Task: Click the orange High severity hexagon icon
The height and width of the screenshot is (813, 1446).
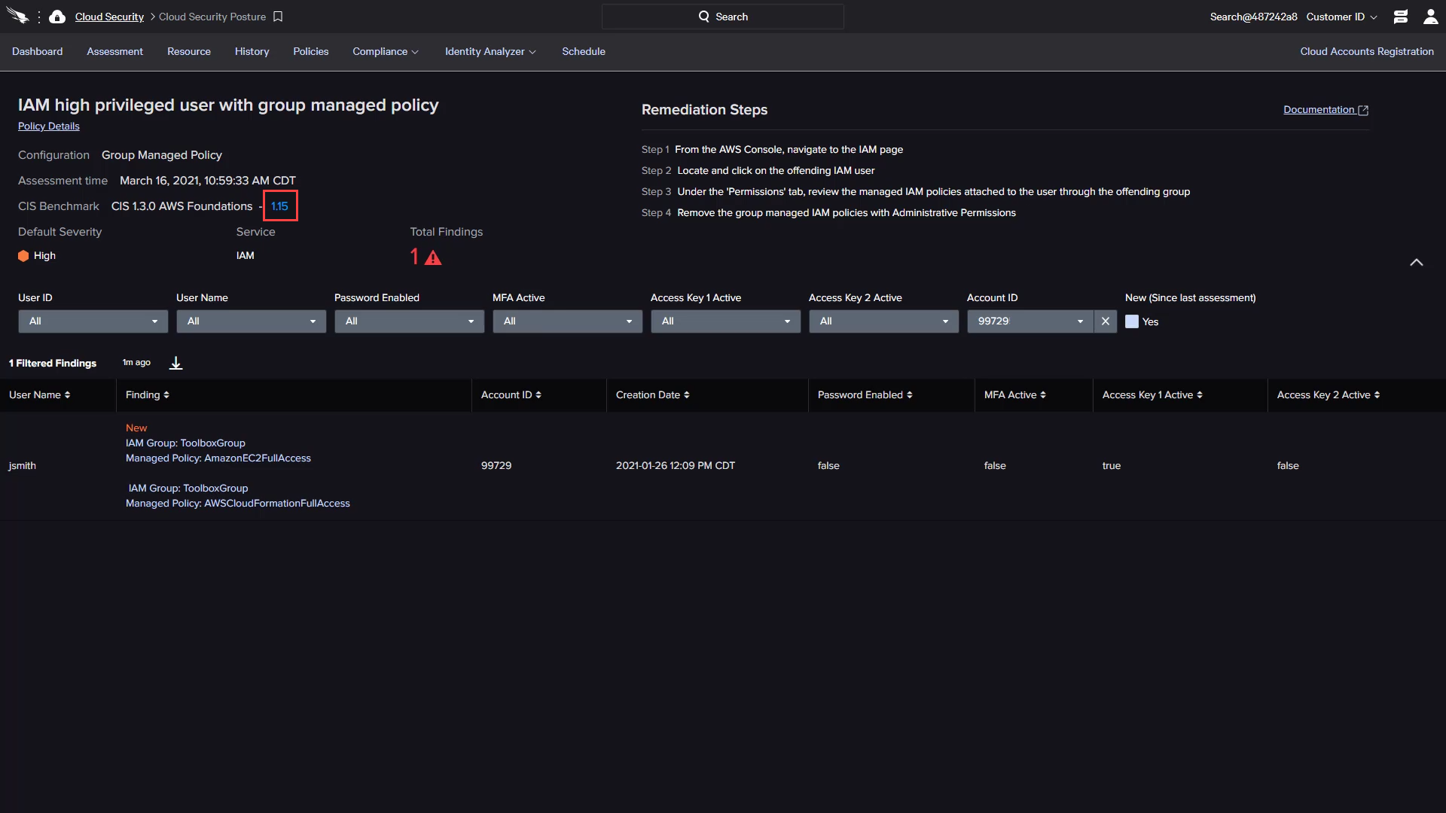Action: [23, 256]
